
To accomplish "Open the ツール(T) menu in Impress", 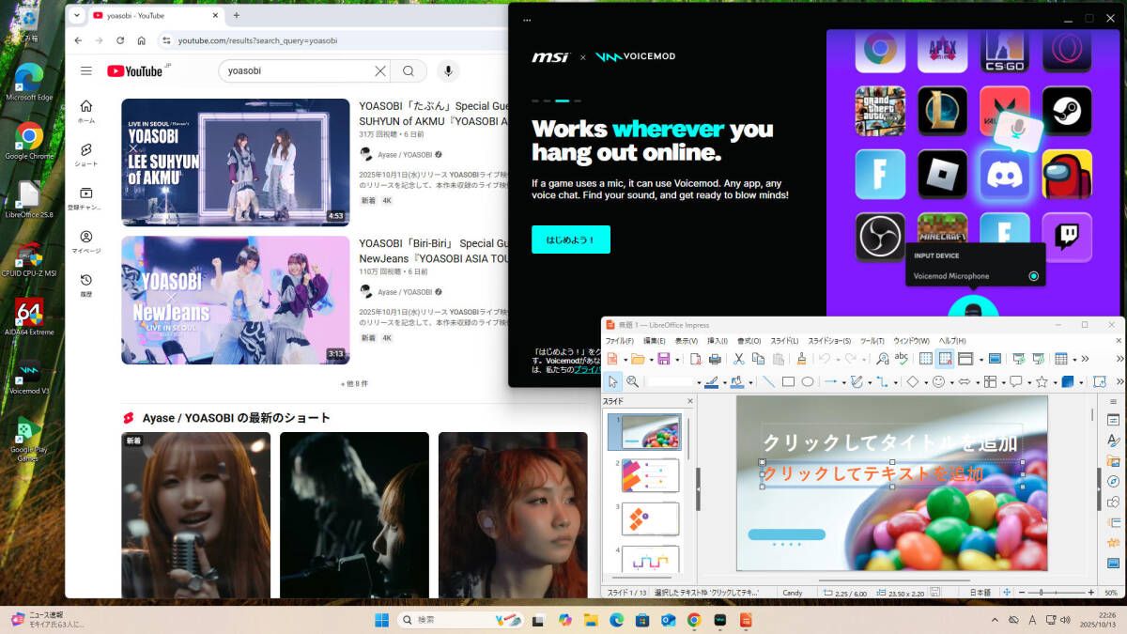I will pos(872,340).
